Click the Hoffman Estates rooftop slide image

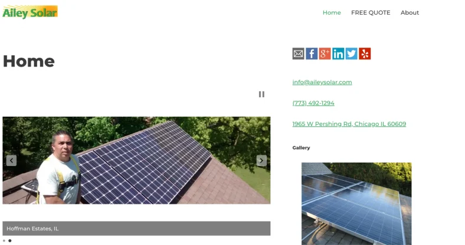pos(136,160)
